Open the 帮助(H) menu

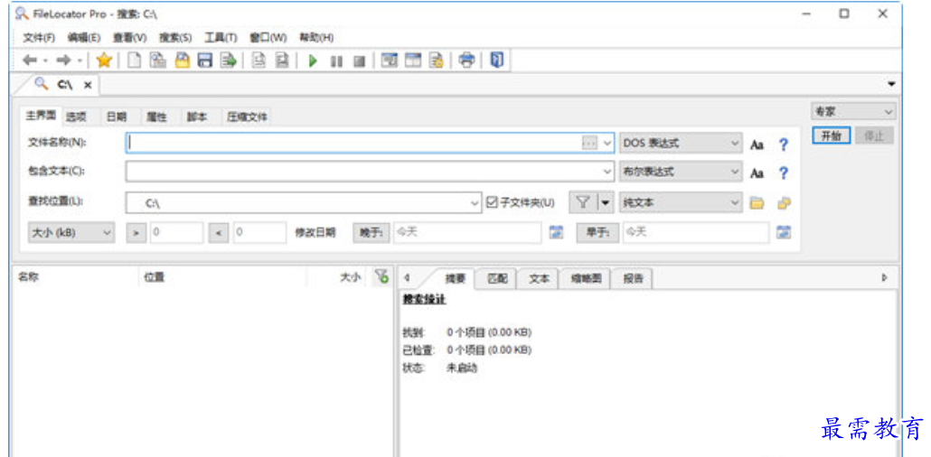tap(315, 38)
